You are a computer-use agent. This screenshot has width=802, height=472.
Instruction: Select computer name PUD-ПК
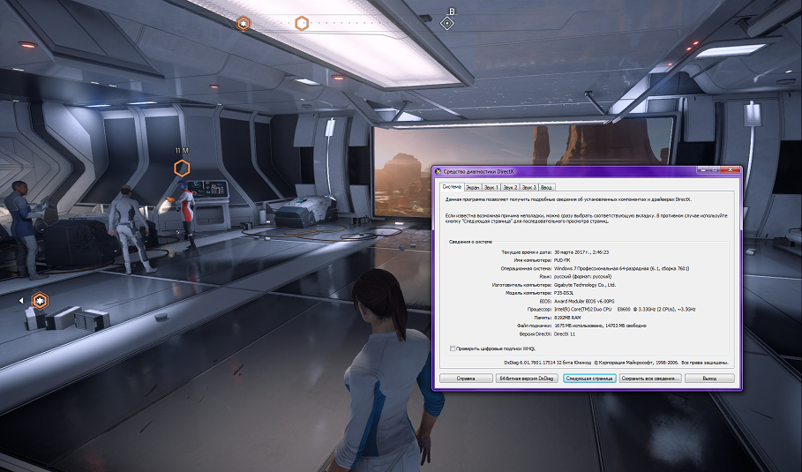tap(562, 260)
